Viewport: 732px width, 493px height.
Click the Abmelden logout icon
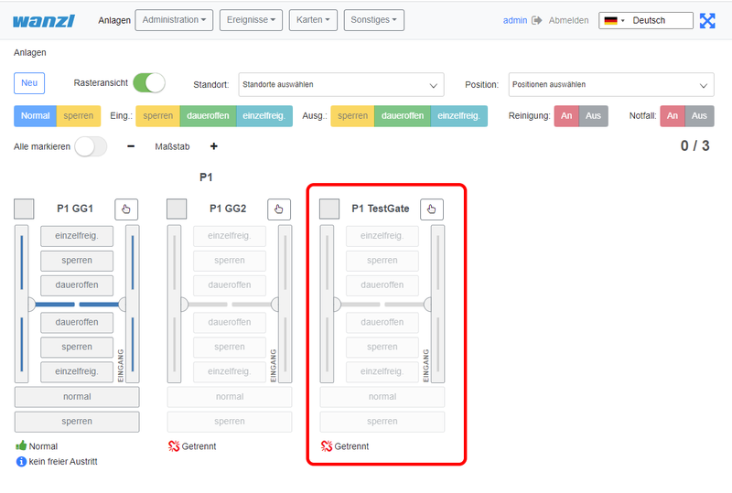(537, 20)
